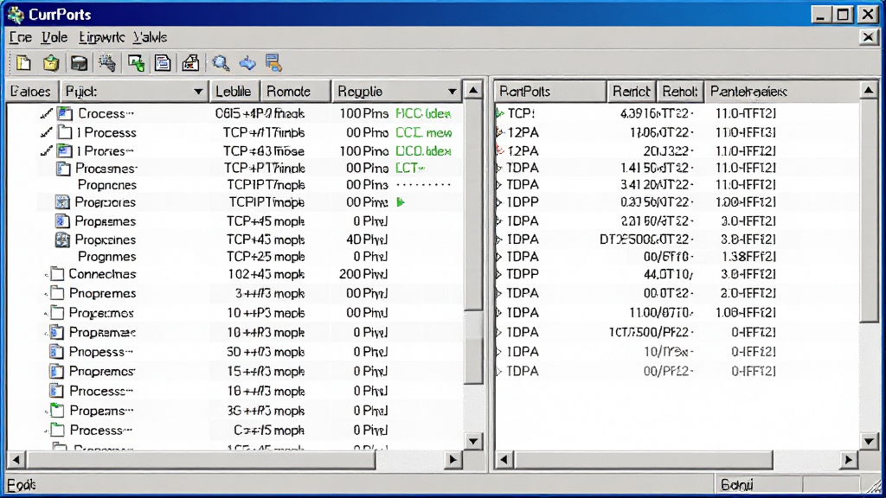Open the Regplie column dropdown arrow
Screen dimensions: 886x498
click(452, 92)
